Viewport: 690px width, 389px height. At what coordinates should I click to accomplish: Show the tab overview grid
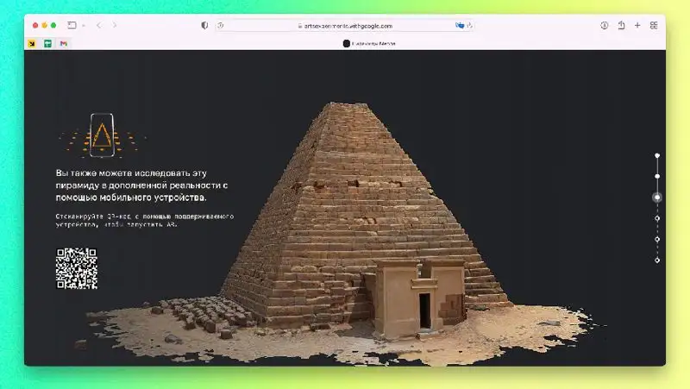click(x=654, y=26)
